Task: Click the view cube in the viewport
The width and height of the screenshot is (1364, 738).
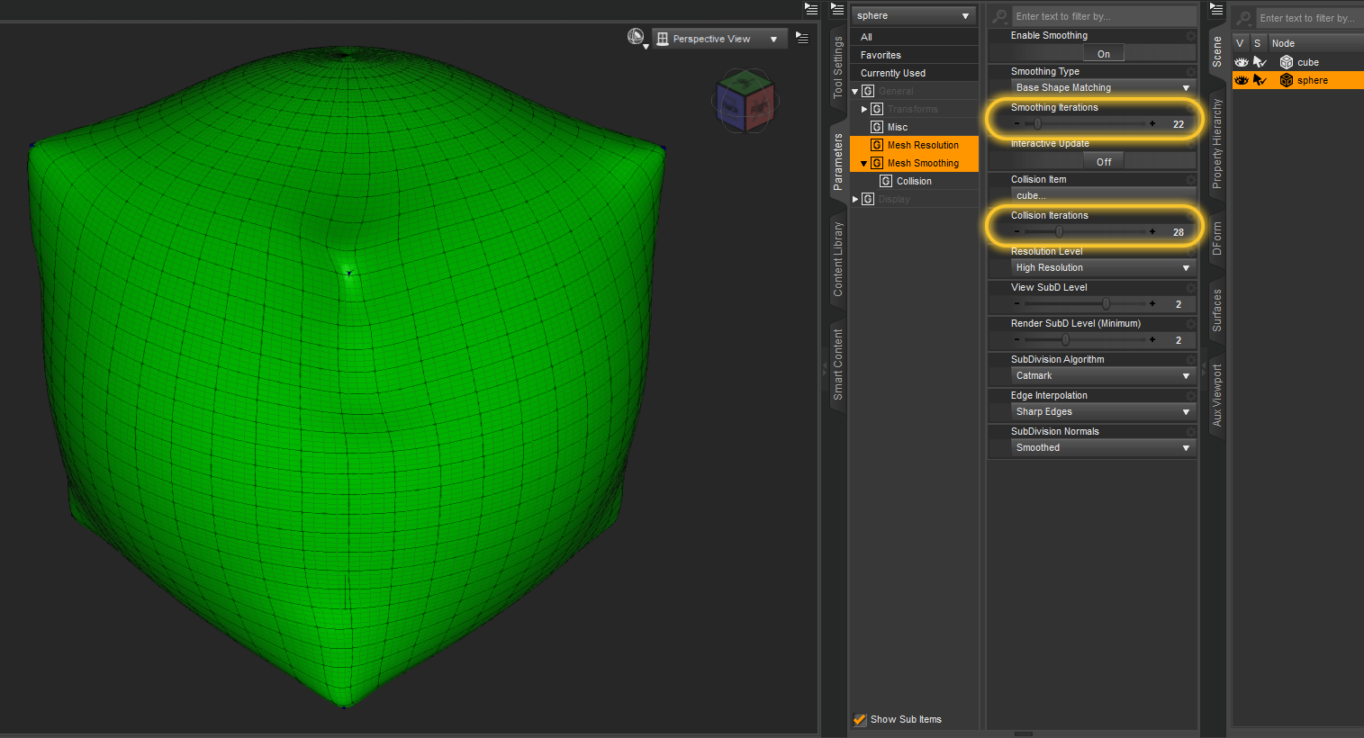Action: pos(745,102)
